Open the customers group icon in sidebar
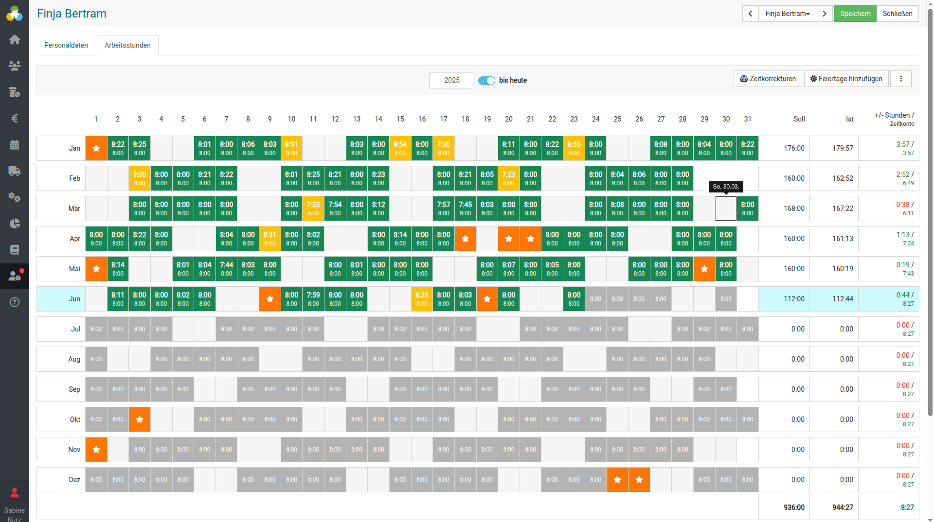 15,66
